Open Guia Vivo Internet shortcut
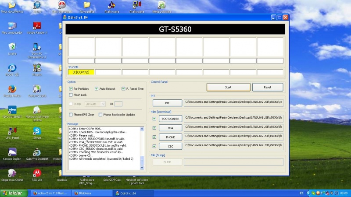 pos(37,154)
